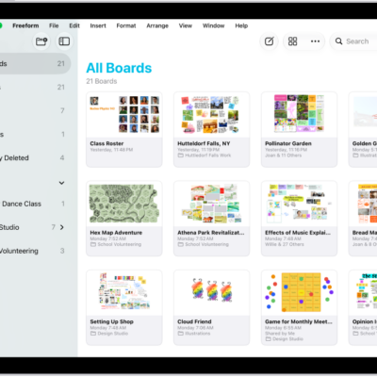Open the Edit menu
The image size is (377, 377).
point(74,25)
